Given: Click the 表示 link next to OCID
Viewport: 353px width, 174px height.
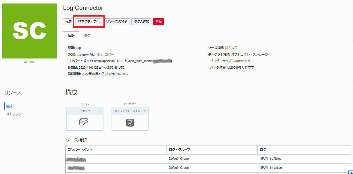Looking at the screenshot, I should (100, 54).
